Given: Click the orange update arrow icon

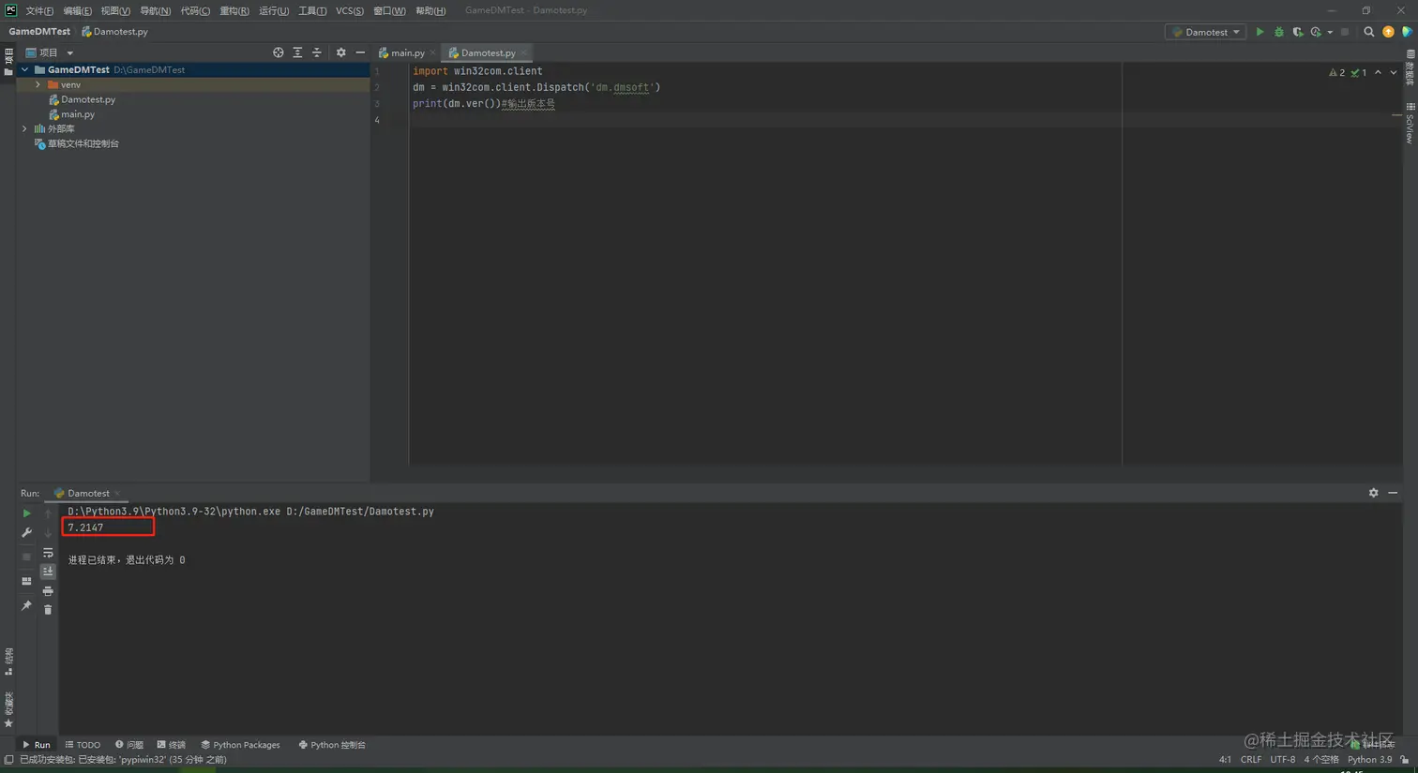Looking at the screenshot, I should pyautogui.click(x=1388, y=32).
